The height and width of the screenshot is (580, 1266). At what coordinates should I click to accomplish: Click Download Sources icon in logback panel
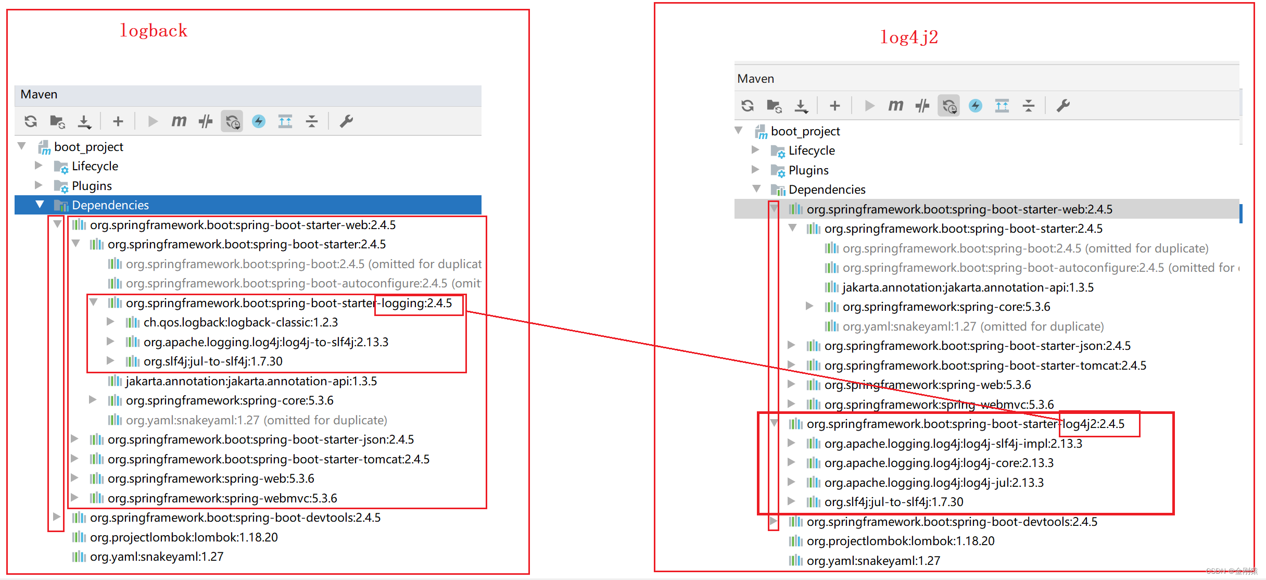(84, 121)
